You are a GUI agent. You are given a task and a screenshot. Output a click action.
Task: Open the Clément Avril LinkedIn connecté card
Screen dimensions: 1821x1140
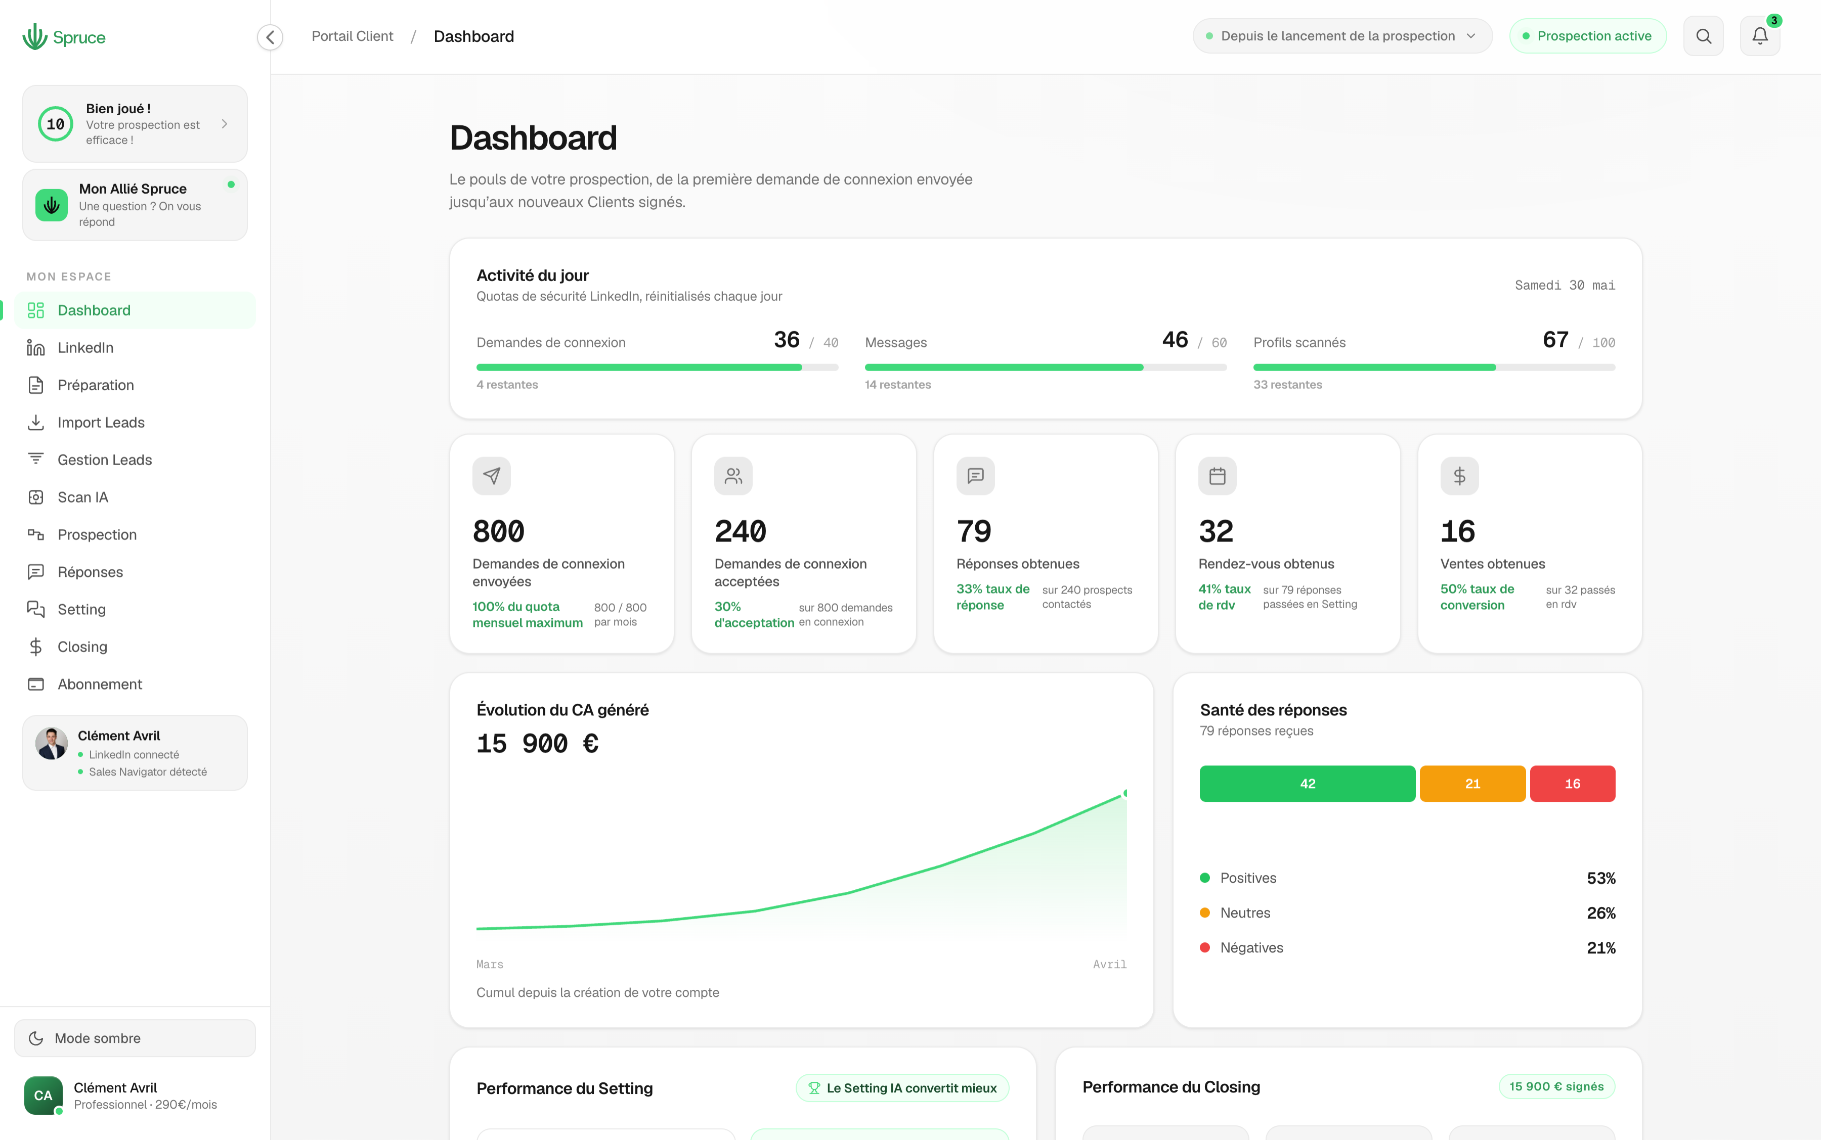(135, 752)
